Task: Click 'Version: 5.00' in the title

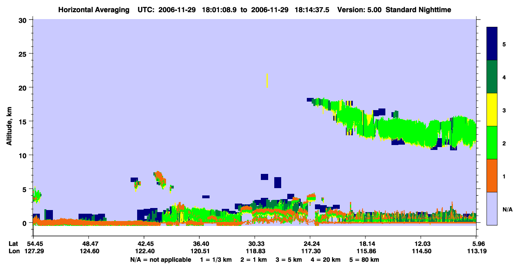Action: (360, 9)
